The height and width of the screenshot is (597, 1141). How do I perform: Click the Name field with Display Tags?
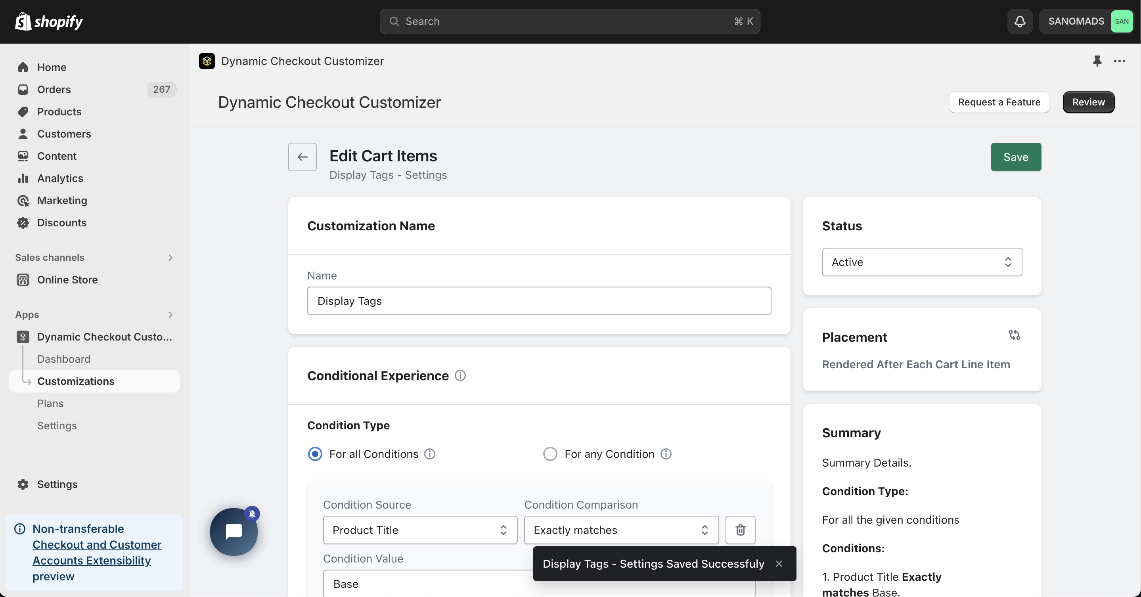[539, 301]
